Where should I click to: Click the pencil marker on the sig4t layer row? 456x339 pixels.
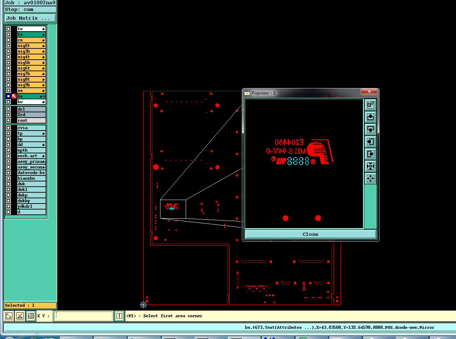pos(44,57)
